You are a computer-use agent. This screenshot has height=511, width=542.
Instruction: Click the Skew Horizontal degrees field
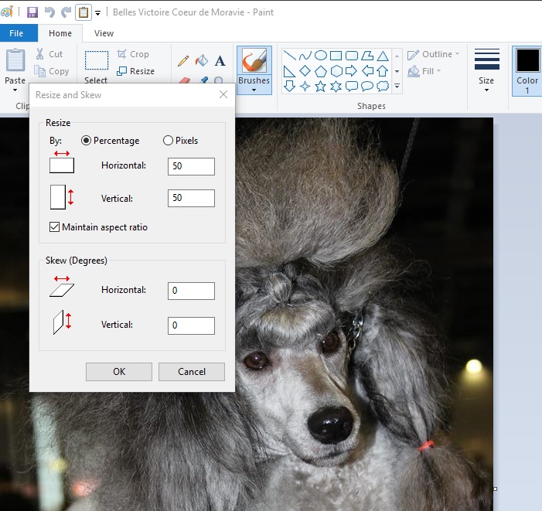(191, 291)
